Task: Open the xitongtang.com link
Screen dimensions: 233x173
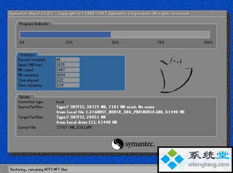Action: click(209, 165)
